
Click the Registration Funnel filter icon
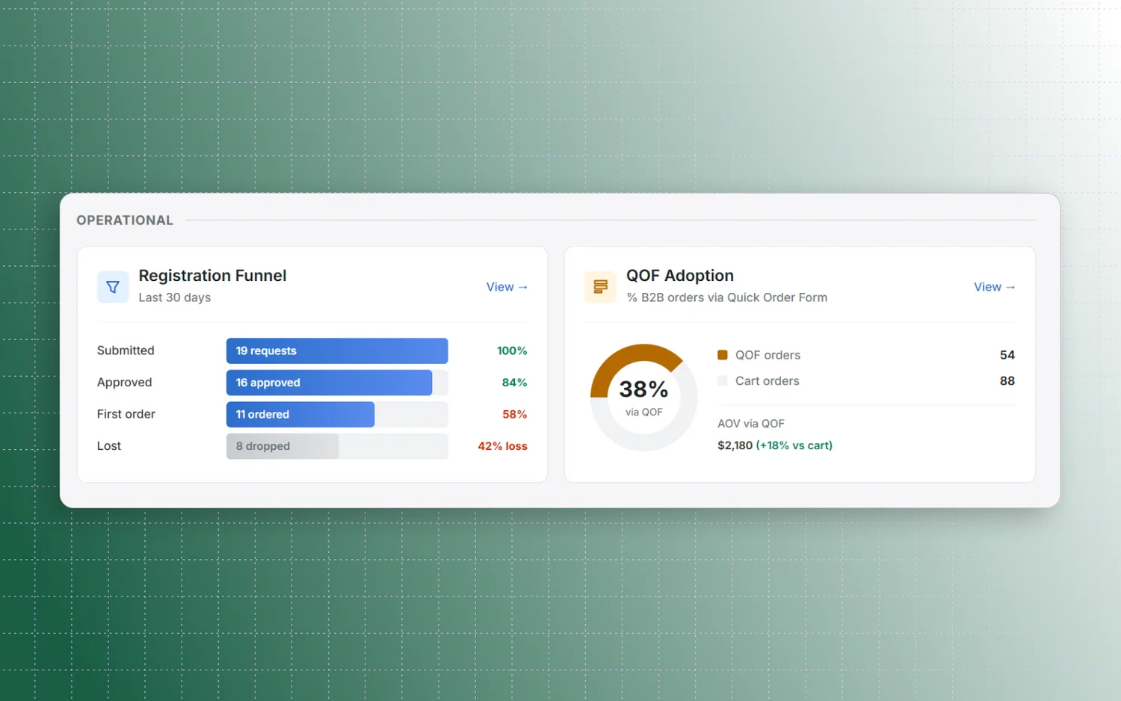tap(113, 287)
